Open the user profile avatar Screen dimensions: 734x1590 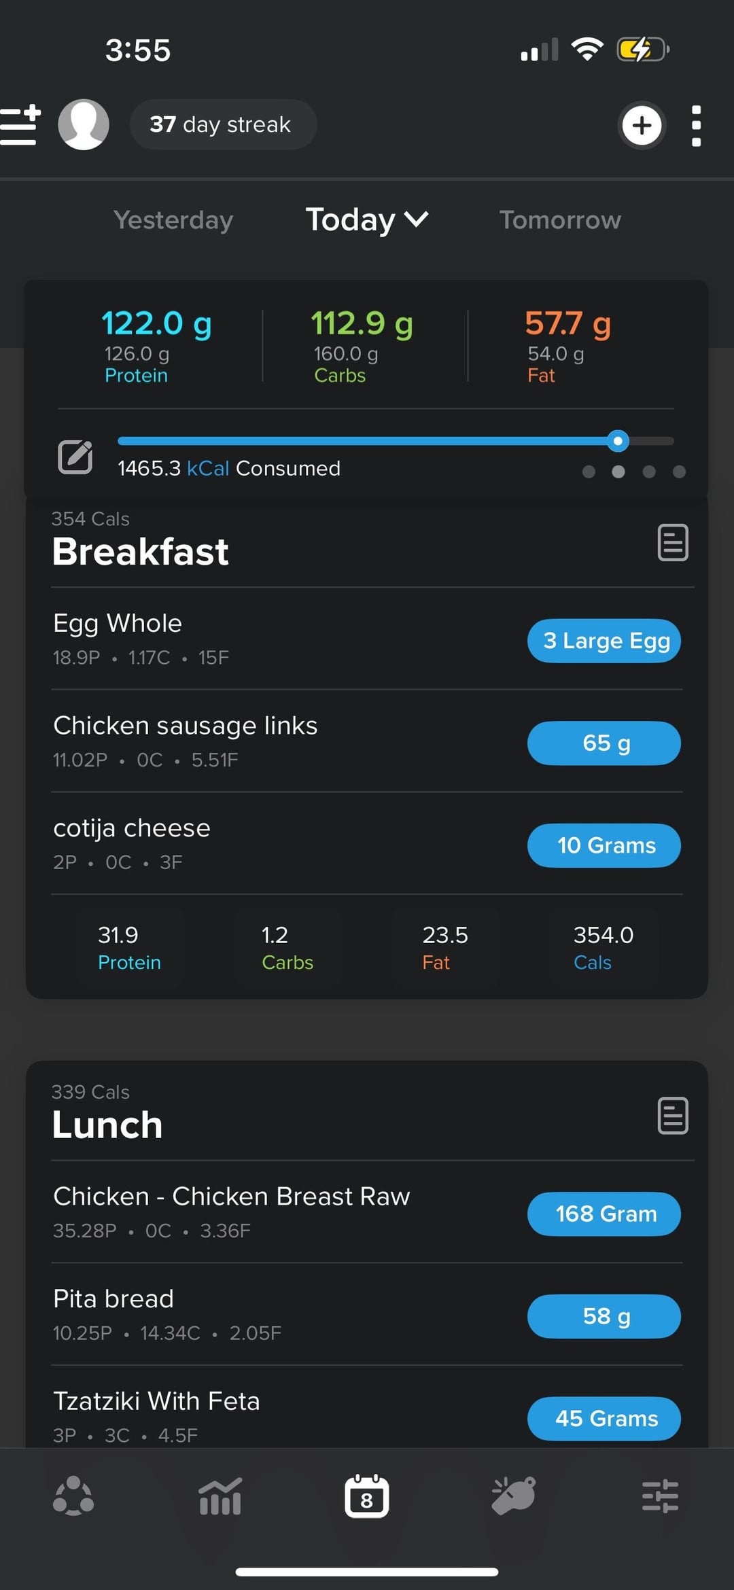coord(84,125)
